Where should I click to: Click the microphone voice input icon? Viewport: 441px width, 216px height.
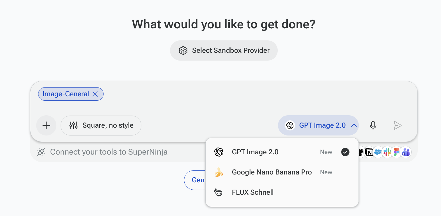pos(373,125)
